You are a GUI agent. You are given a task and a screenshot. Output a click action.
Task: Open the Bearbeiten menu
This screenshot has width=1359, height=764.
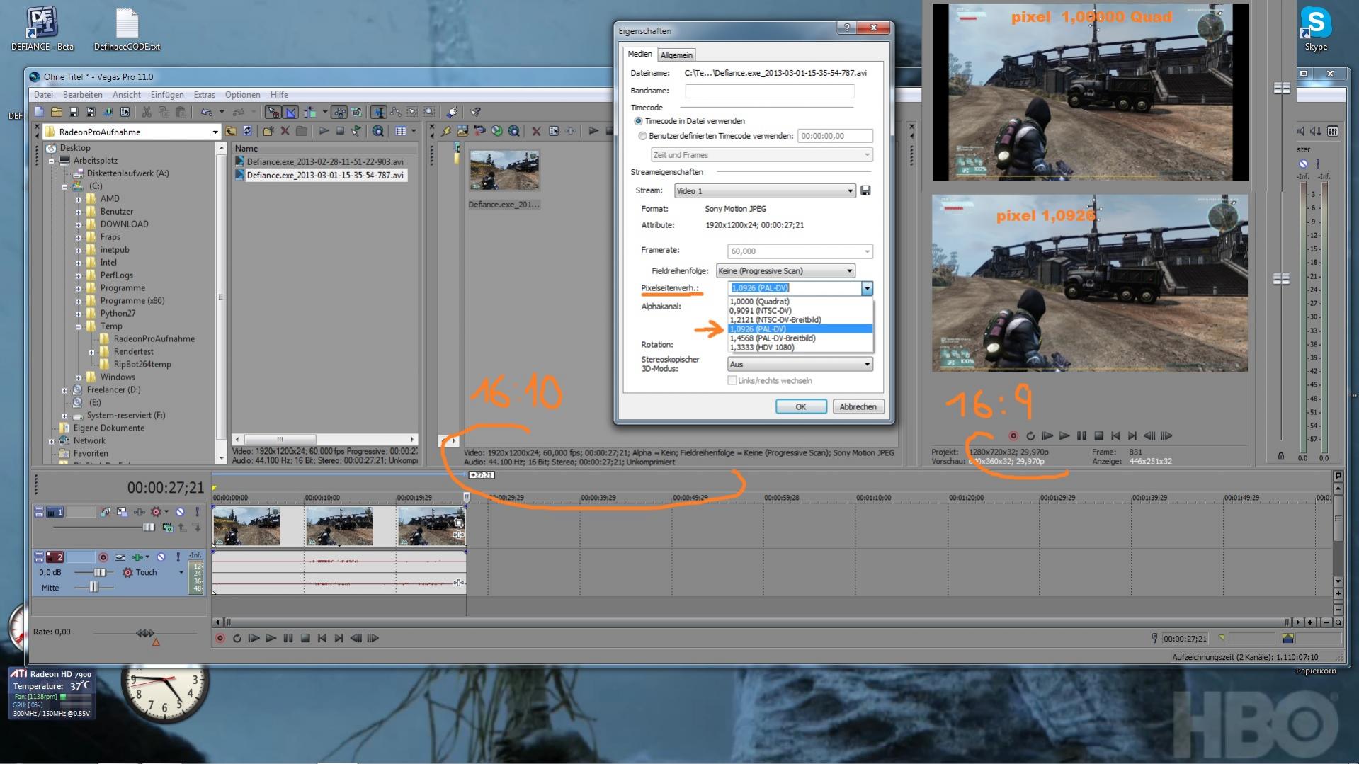(x=83, y=95)
